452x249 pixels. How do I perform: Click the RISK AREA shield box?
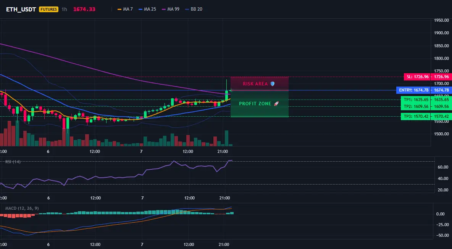click(260, 84)
